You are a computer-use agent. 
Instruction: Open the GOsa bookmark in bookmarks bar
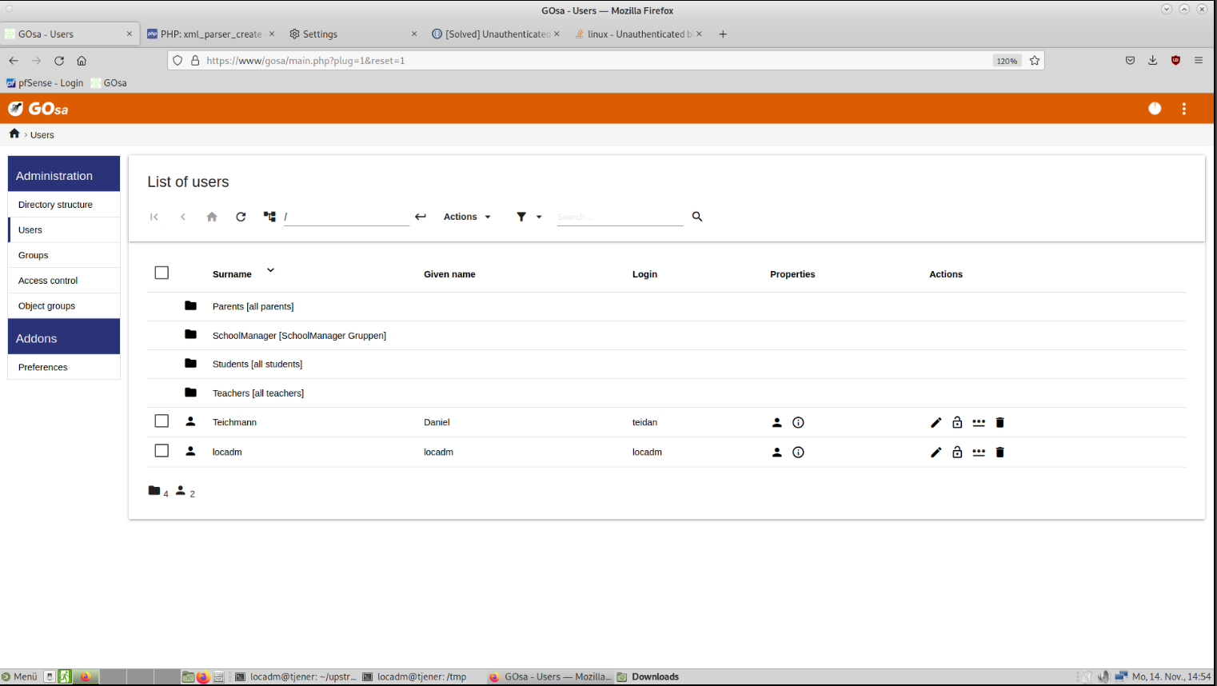[109, 83]
